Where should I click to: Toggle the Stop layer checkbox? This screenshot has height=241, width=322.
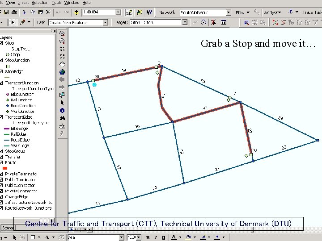1,43
